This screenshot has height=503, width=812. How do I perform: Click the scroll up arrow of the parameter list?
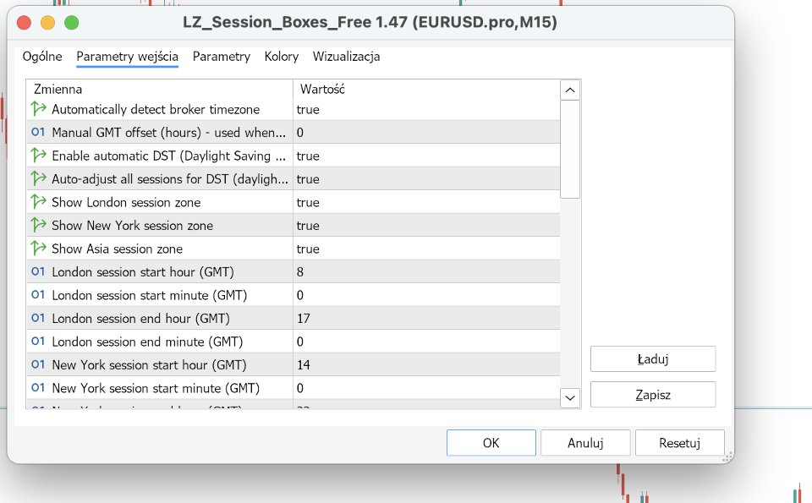(x=569, y=90)
